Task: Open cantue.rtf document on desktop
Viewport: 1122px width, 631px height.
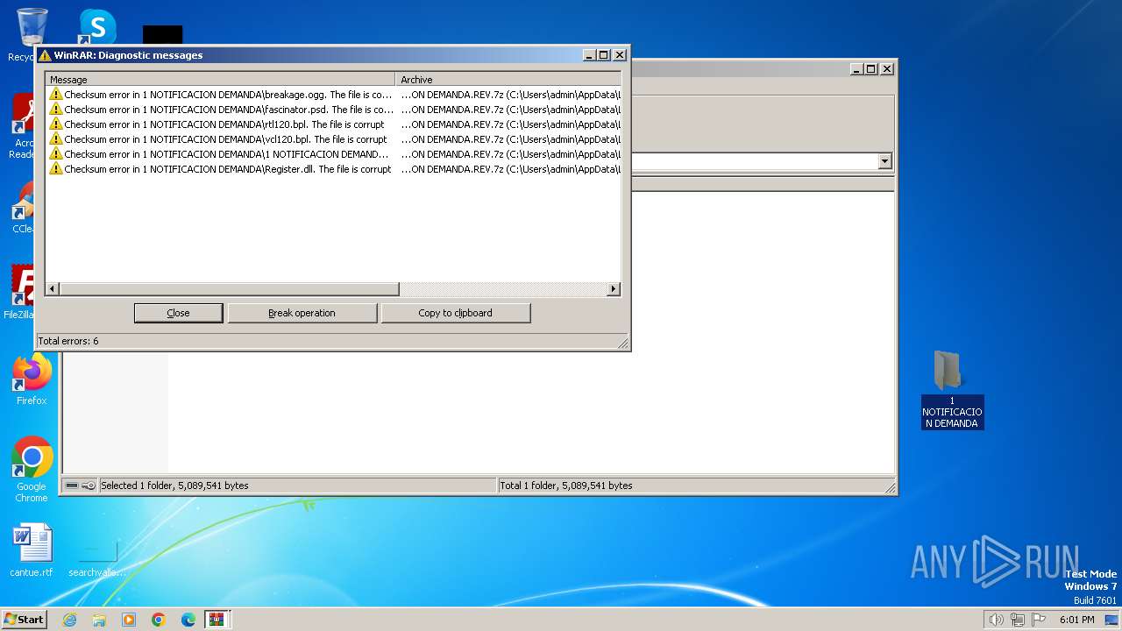Action: tap(32, 550)
